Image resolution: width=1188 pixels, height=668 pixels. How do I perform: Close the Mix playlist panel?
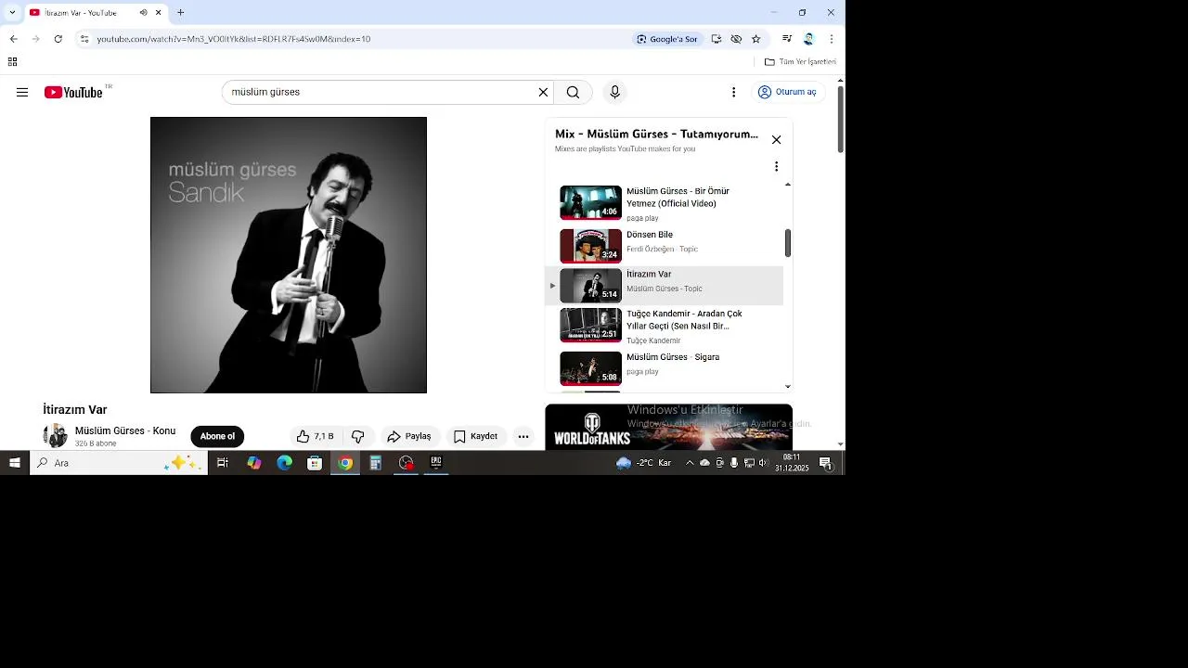[776, 140]
